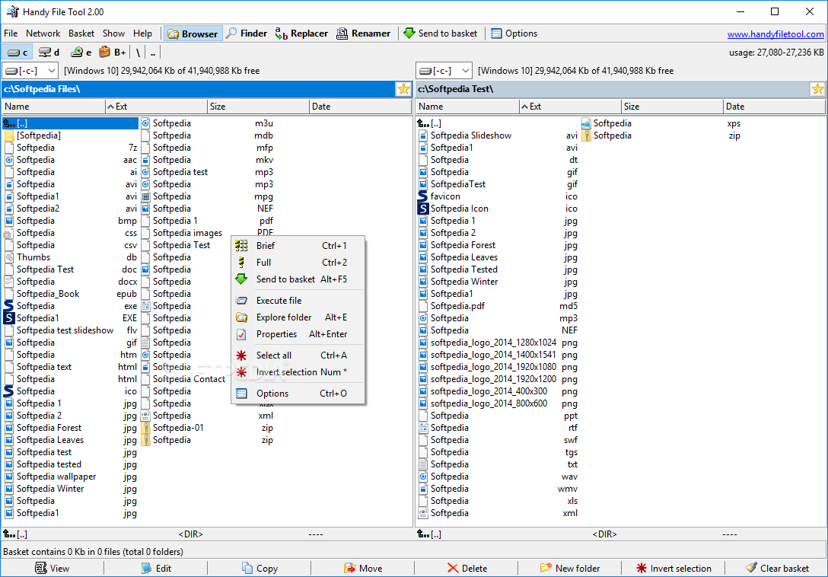Click the c:\Softpedia Test\ path bar
Screen dimensions: 828x577
612,89
